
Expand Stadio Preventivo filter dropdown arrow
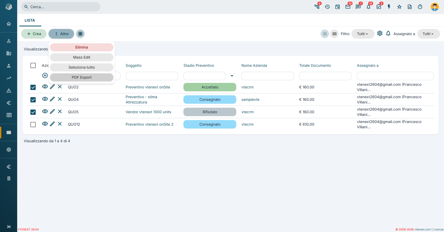point(232,76)
